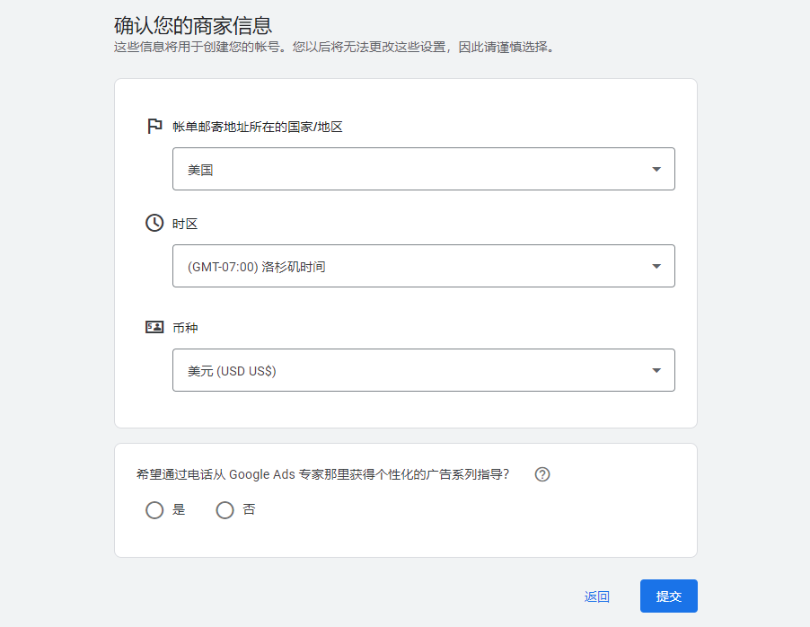
Task: Expand the country dropdown arrow for 美国
Action: 656,169
